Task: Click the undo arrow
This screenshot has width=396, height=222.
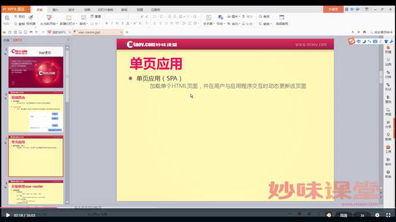Action: [x=31, y=32]
